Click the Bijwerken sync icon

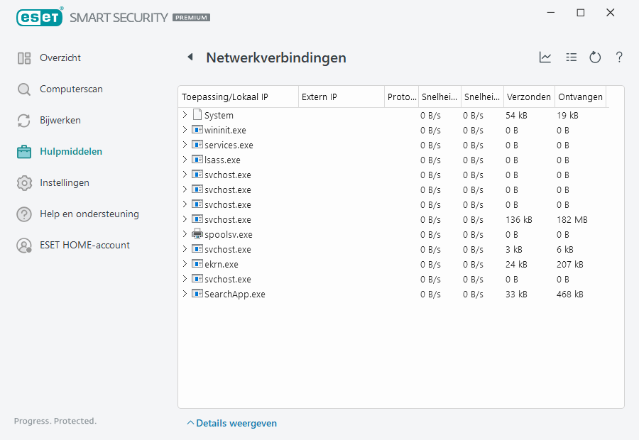[x=23, y=120]
